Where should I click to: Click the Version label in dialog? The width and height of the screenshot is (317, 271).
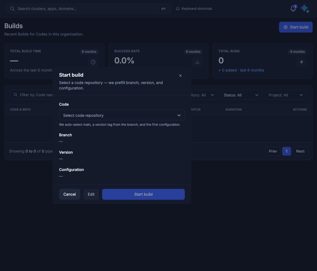pyautogui.click(x=66, y=152)
